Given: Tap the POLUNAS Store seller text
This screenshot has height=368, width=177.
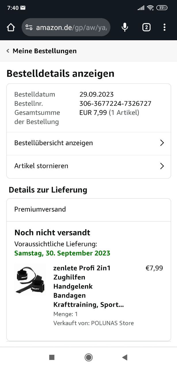Looking at the screenshot, I should (112, 323).
